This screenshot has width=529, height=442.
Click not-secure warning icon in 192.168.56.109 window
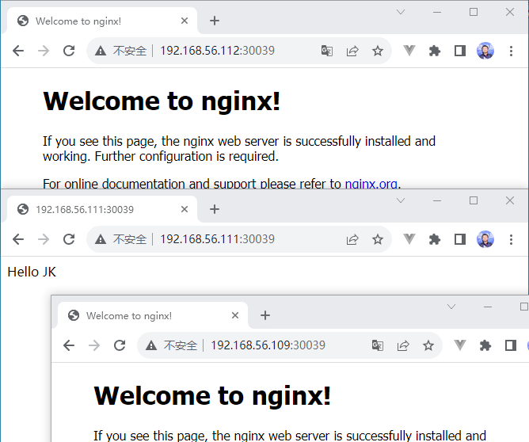pyautogui.click(x=150, y=345)
